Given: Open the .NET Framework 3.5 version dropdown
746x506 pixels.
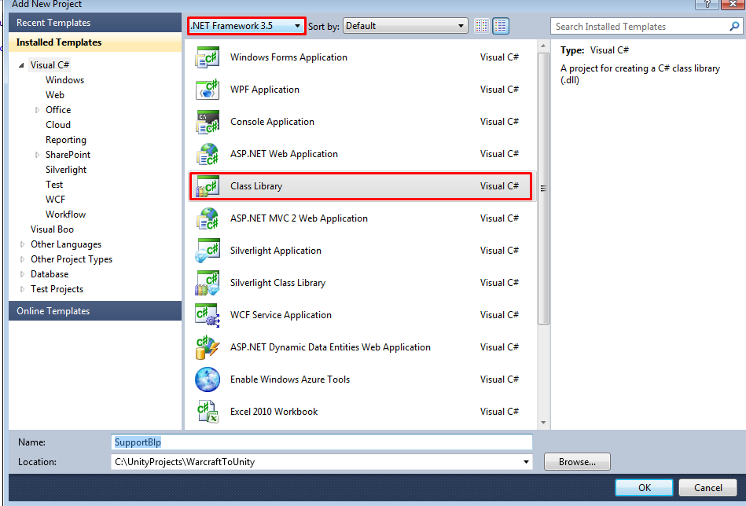Looking at the screenshot, I should pos(247,26).
